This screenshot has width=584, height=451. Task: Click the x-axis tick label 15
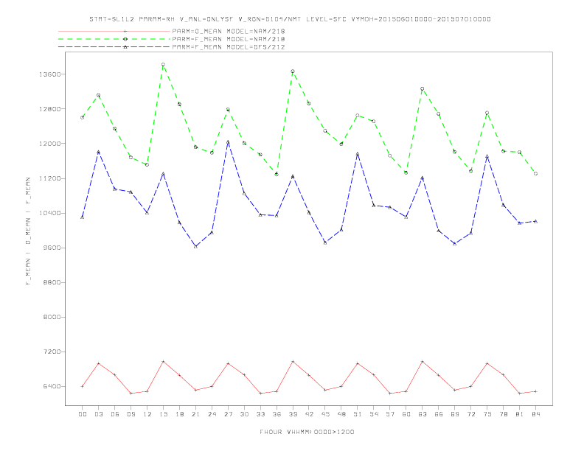tap(163, 414)
